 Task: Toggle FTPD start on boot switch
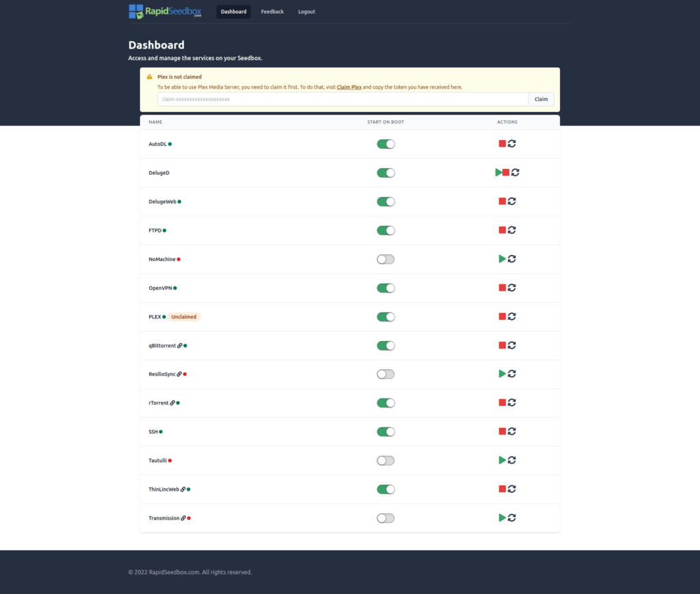386,230
